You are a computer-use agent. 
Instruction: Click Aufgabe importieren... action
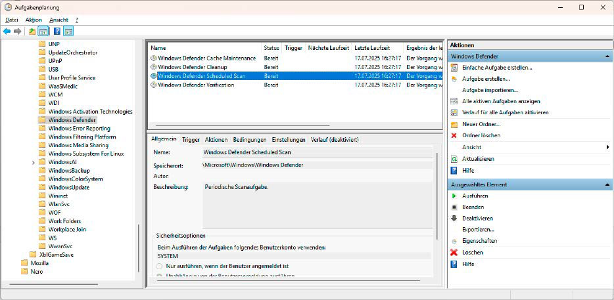pos(490,91)
